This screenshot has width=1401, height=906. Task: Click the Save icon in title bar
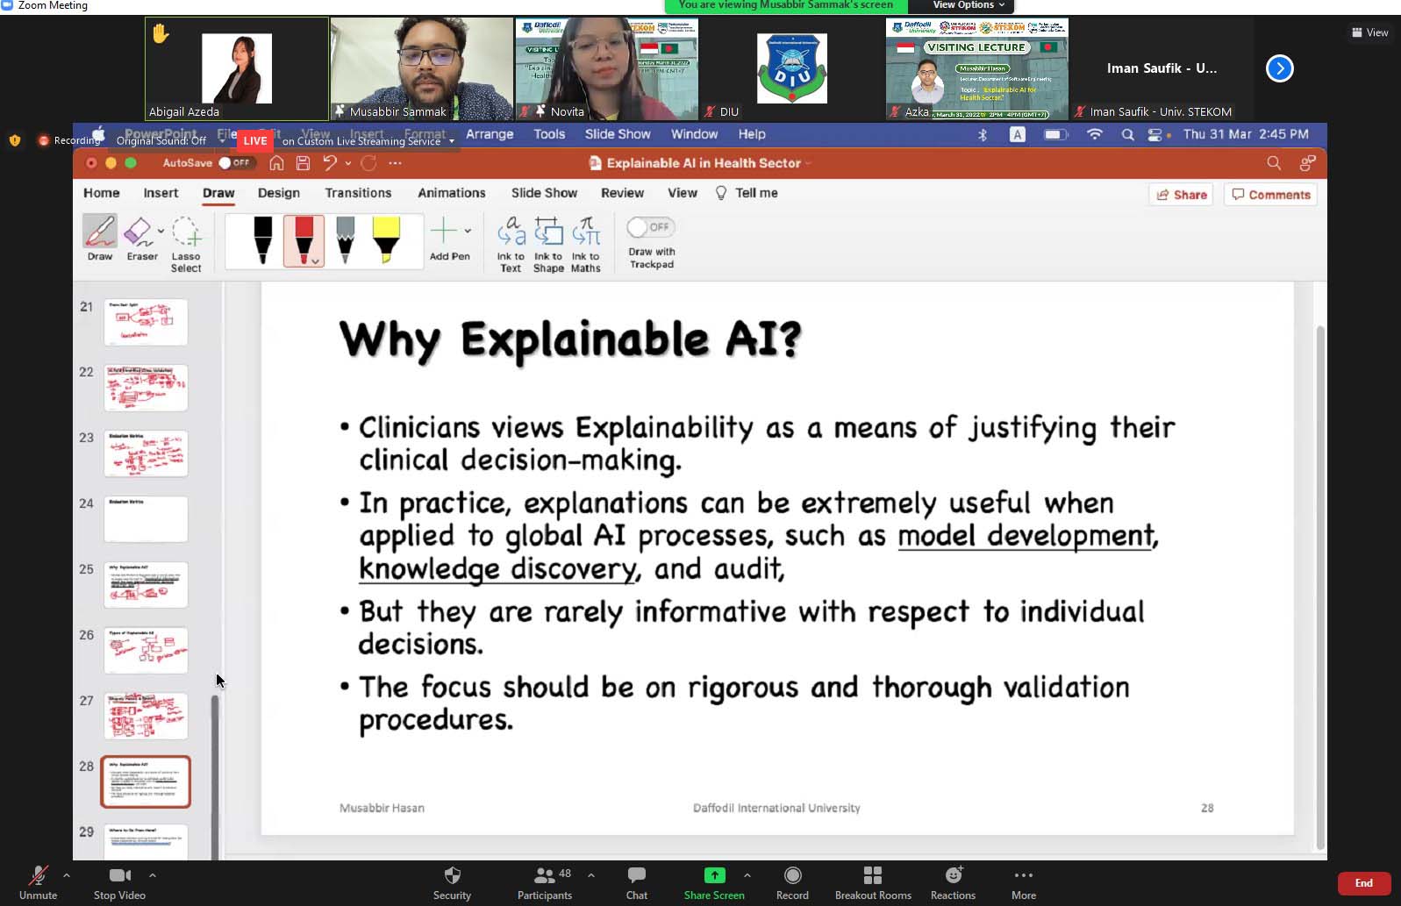point(303,163)
